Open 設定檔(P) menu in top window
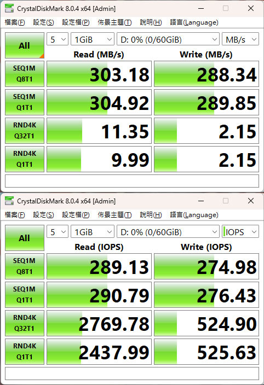Image resolution: width=264 pixels, height=385 pixels. pyautogui.click(x=76, y=22)
